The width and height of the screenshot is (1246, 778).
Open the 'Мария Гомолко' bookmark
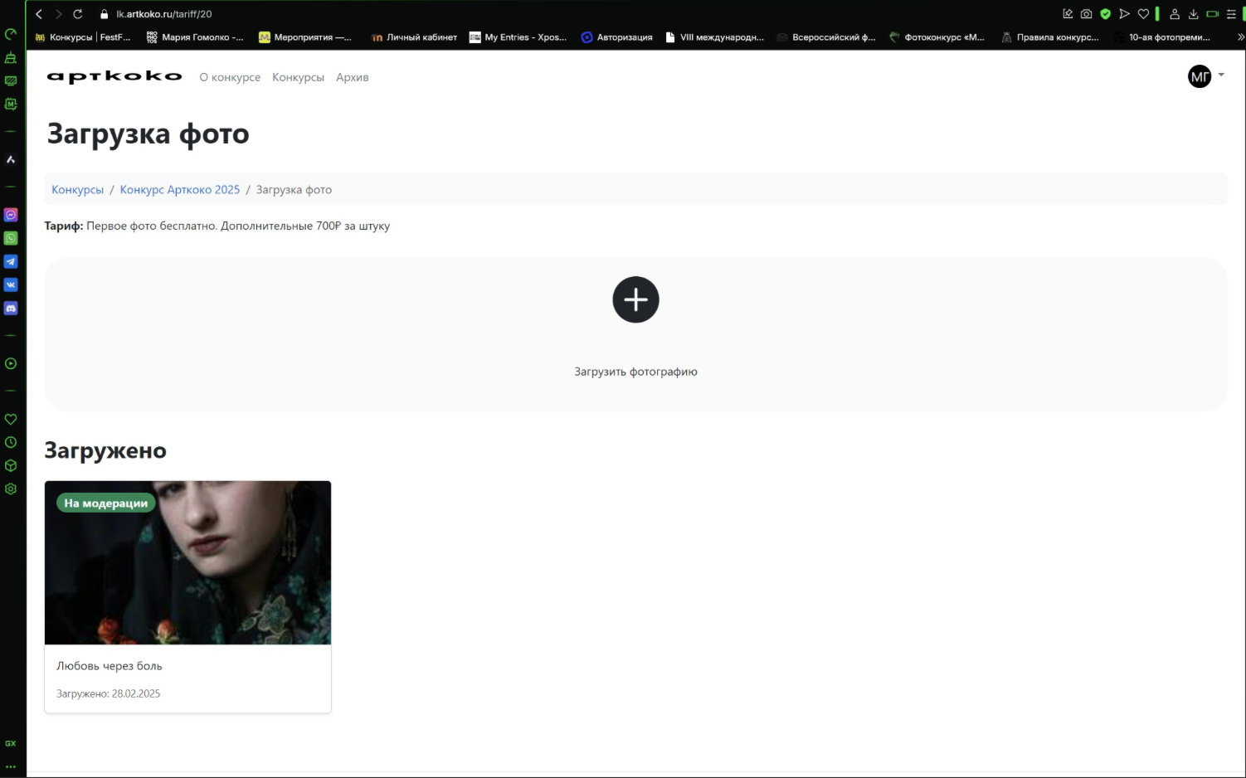(195, 37)
